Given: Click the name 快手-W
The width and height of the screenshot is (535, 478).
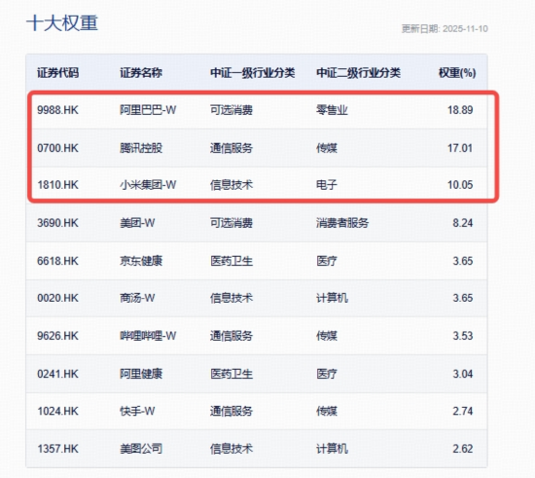Looking at the screenshot, I should pyautogui.click(x=137, y=411).
